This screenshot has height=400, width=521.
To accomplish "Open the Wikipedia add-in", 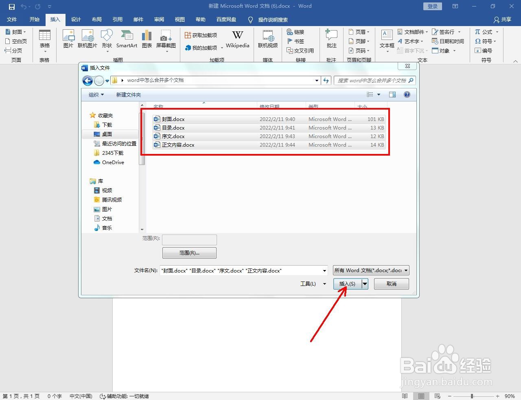I will tap(237, 39).
